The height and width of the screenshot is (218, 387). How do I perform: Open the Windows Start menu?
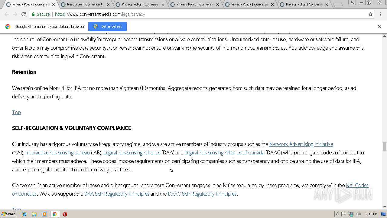[x=8, y=214]
